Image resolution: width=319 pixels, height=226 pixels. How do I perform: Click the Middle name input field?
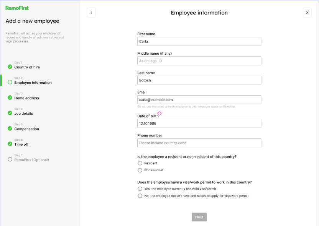(x=199, y=61)
